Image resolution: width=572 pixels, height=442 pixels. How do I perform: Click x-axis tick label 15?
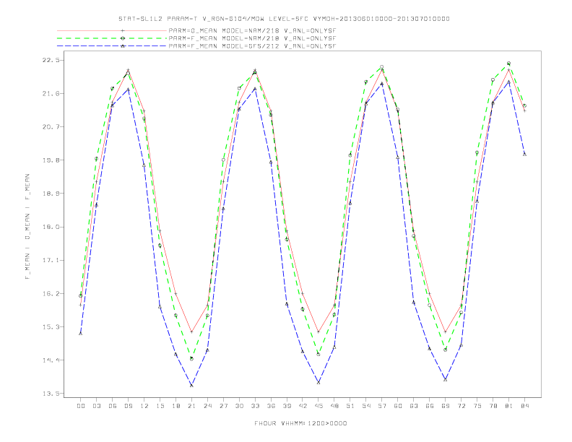pos(160,406)
